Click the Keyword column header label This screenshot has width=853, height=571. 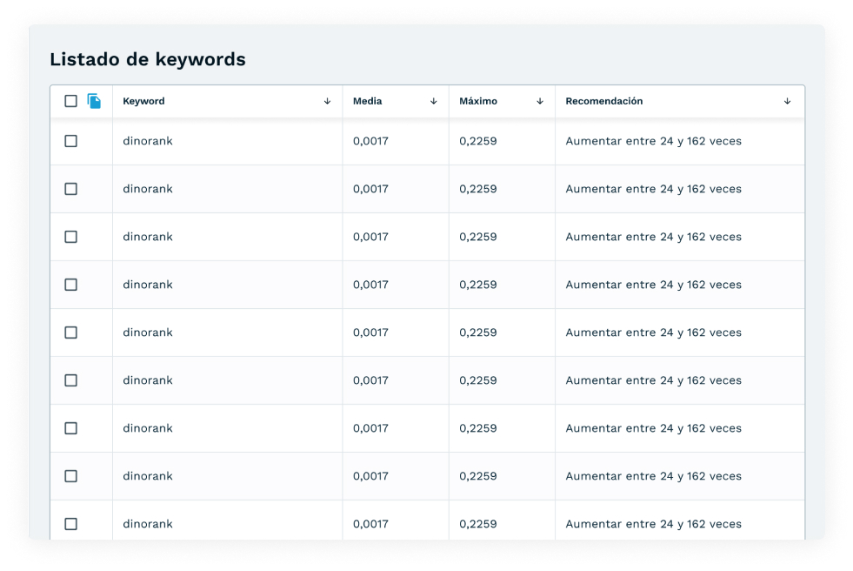click(x=143, y=101)
